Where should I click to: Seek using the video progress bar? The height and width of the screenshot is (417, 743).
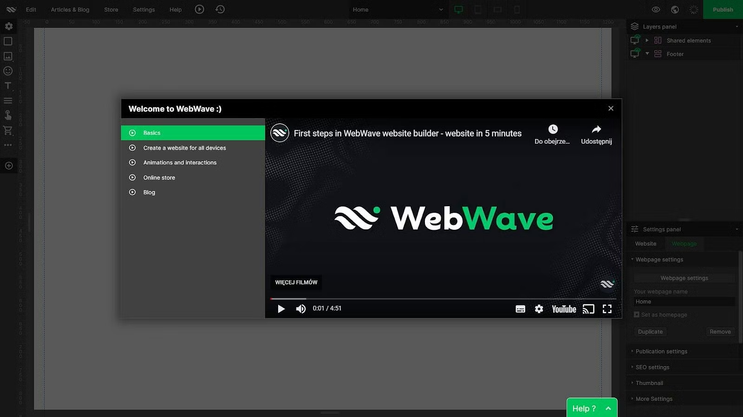tap(443, 299)
